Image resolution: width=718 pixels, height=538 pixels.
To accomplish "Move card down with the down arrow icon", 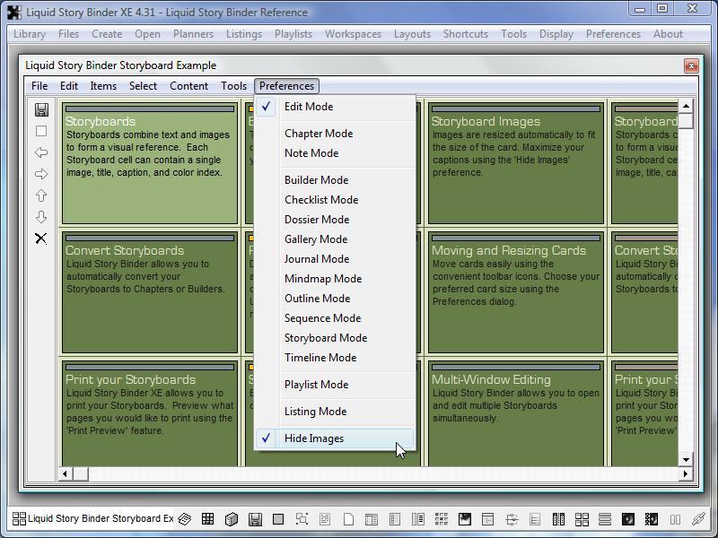I will point(41,217).
